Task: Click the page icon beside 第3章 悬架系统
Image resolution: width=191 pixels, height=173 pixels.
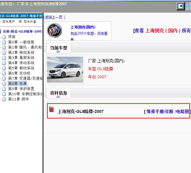Action: click(4, 58)
